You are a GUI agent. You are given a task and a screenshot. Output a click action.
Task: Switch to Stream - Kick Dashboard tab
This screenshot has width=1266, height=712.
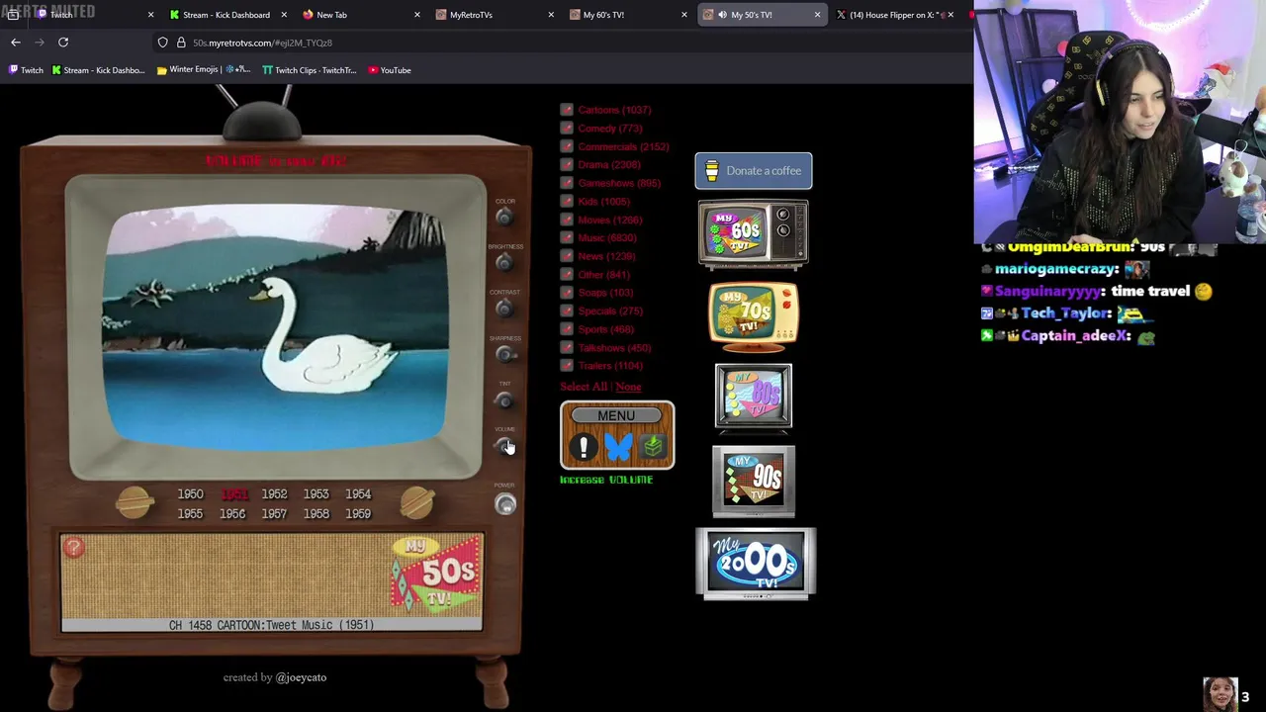[226, 15]
